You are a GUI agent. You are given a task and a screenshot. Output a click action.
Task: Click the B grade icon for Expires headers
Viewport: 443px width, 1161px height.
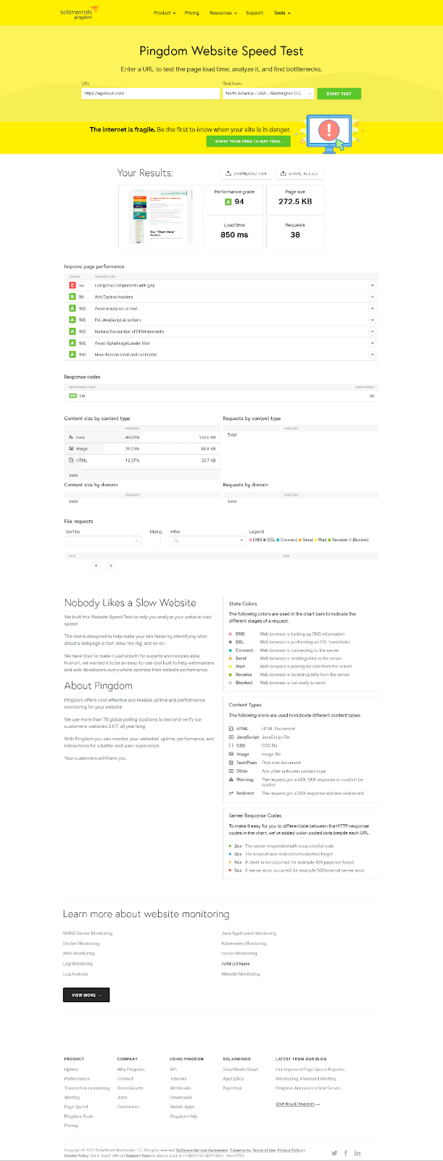tap(73, 297)
